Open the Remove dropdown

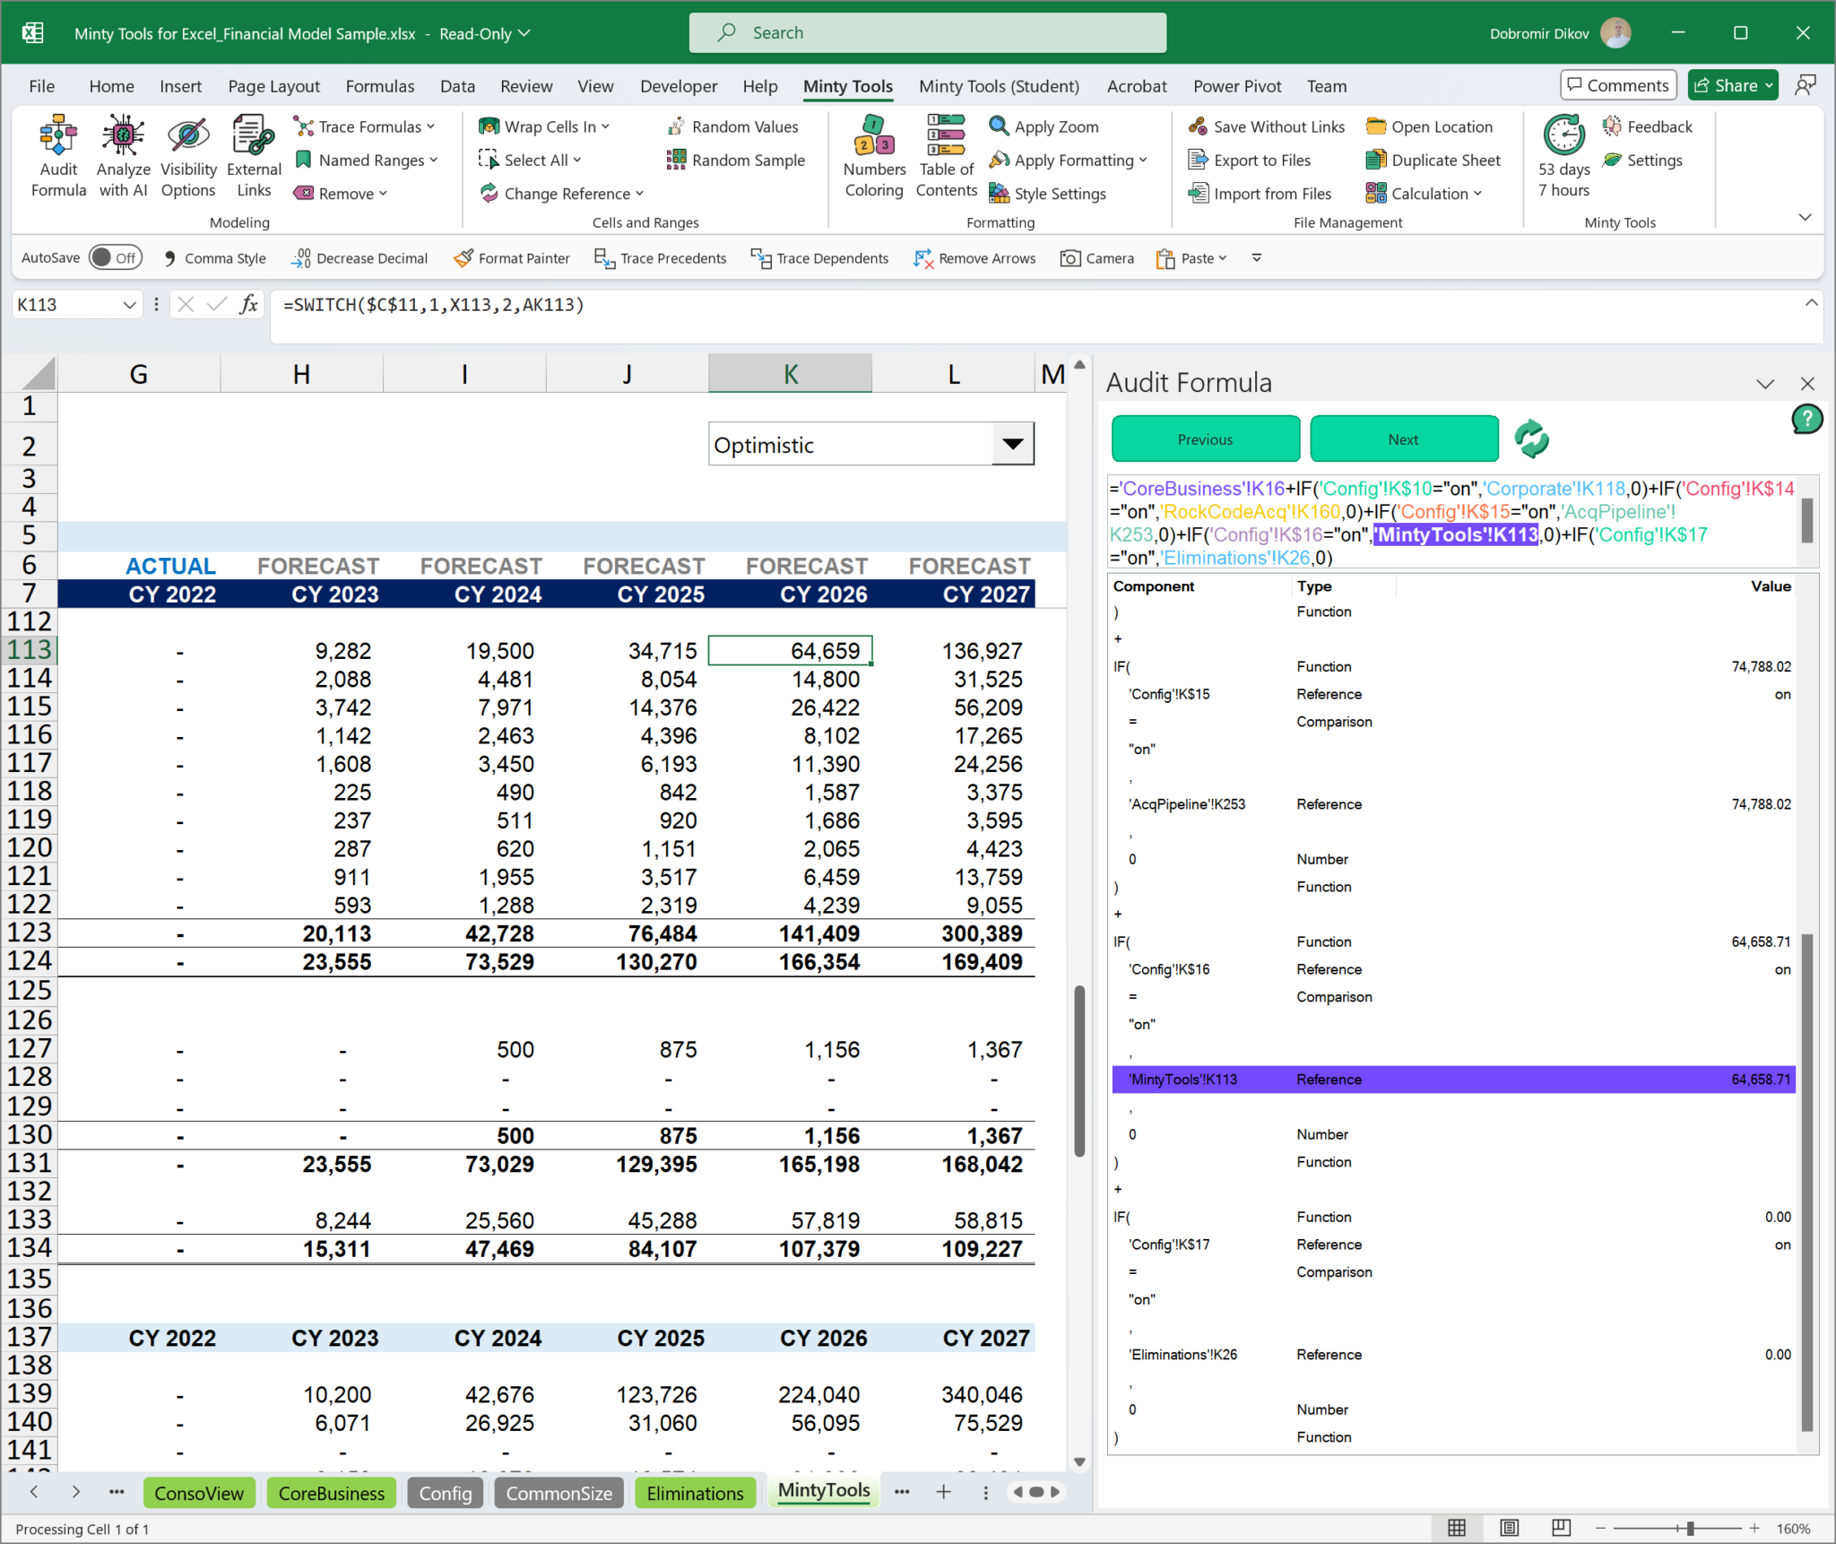(x=341, y=194)
